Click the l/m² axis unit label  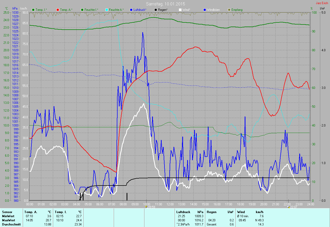[x=322, y=9]
